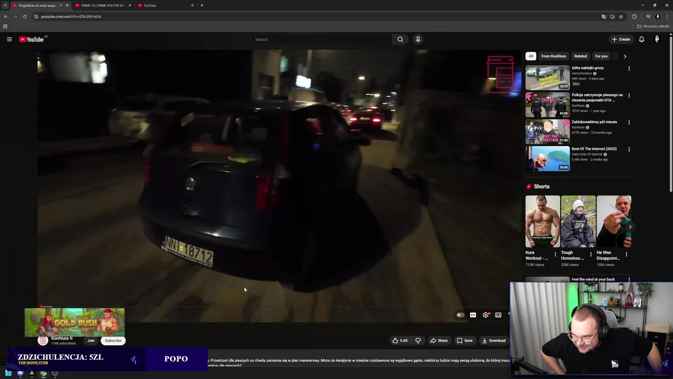Screen dimensions: 673x379
Task: Open the żółte naklejki grozy video thumbnail
Action: [x=547, y=77]
